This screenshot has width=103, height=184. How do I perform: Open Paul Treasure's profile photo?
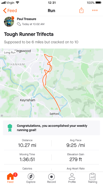pos(9,22)
